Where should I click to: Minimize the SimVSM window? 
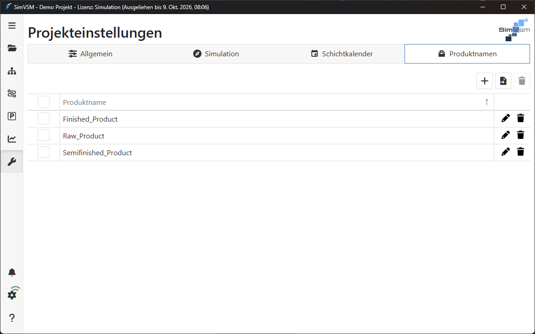tap(482, 7)
